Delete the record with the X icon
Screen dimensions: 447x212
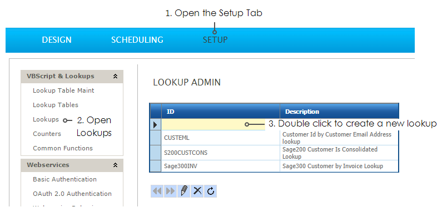[197, 191]
